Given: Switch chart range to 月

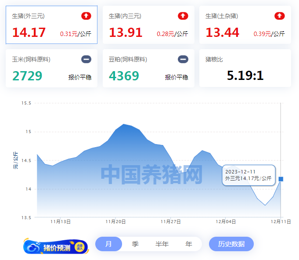Looking at the screenshot, I should click(108, 244).
